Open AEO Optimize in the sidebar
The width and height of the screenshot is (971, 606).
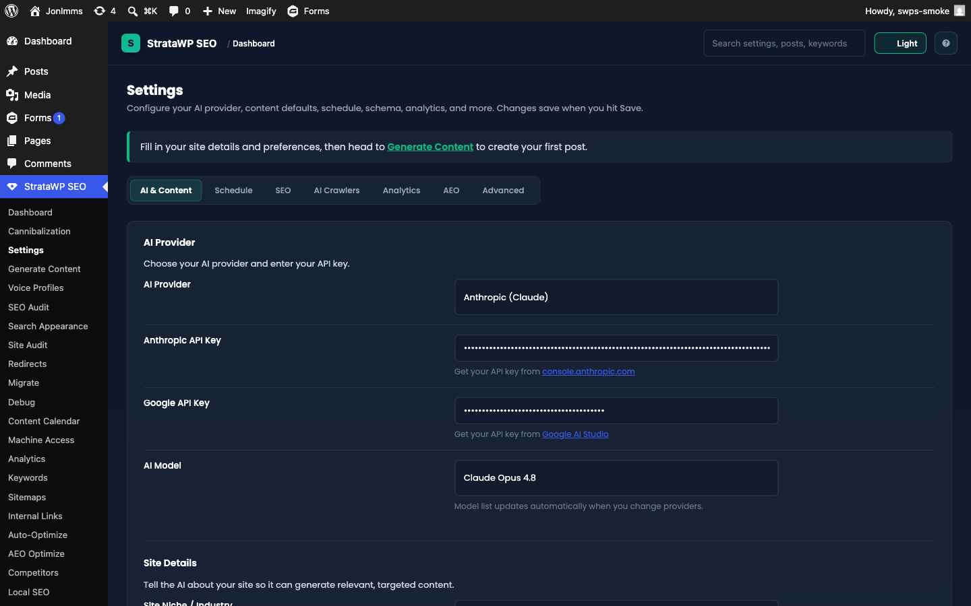click(x=36, y=553)
